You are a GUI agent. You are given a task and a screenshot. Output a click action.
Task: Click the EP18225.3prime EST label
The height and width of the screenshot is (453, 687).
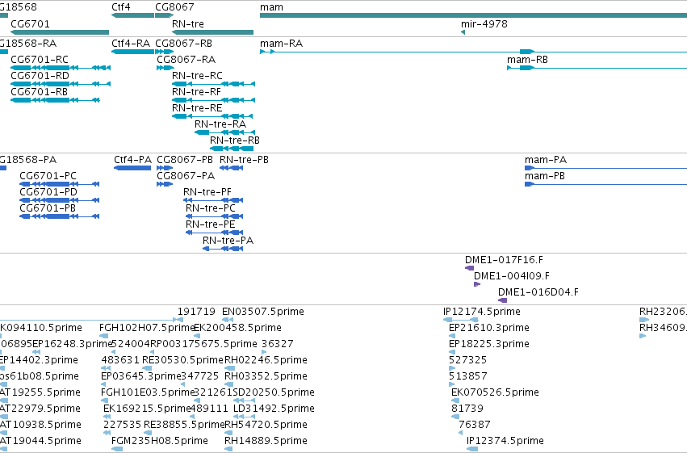(489, 344)
